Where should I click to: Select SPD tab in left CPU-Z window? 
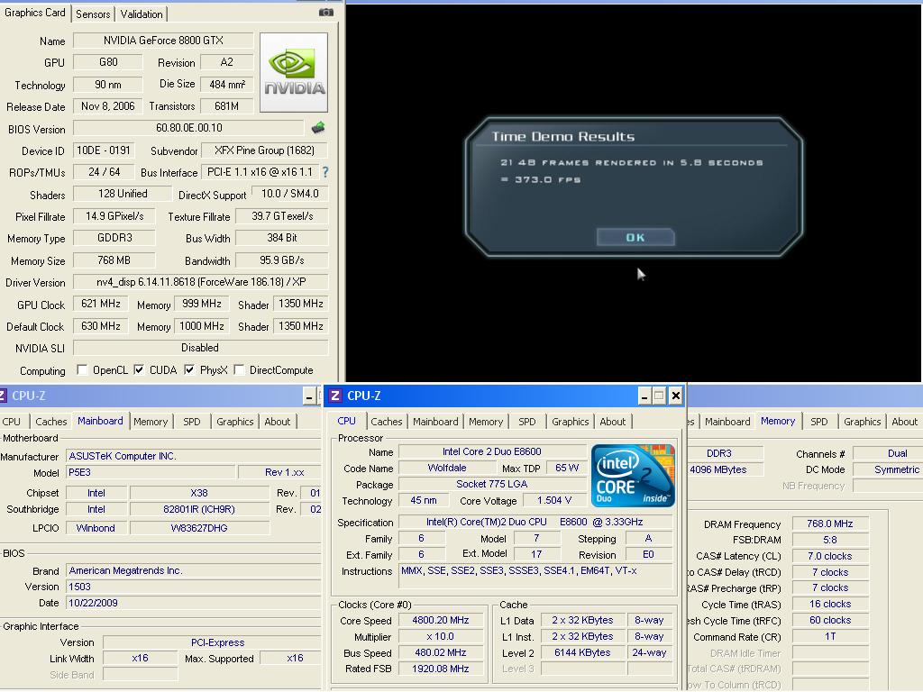coord(191,422)
